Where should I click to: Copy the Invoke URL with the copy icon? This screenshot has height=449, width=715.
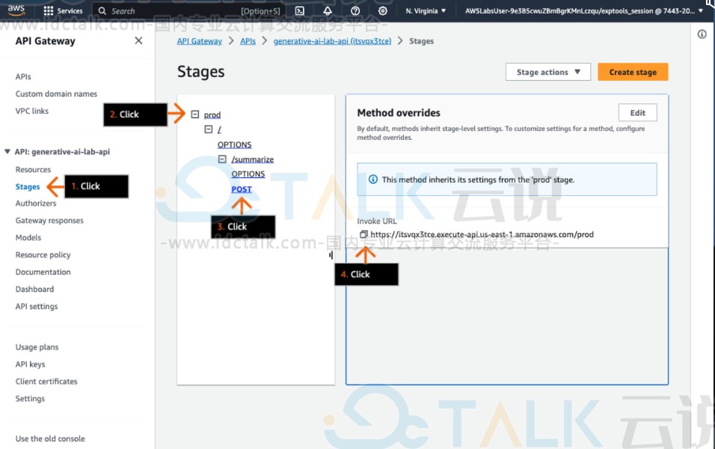click(x=363, y=234)
